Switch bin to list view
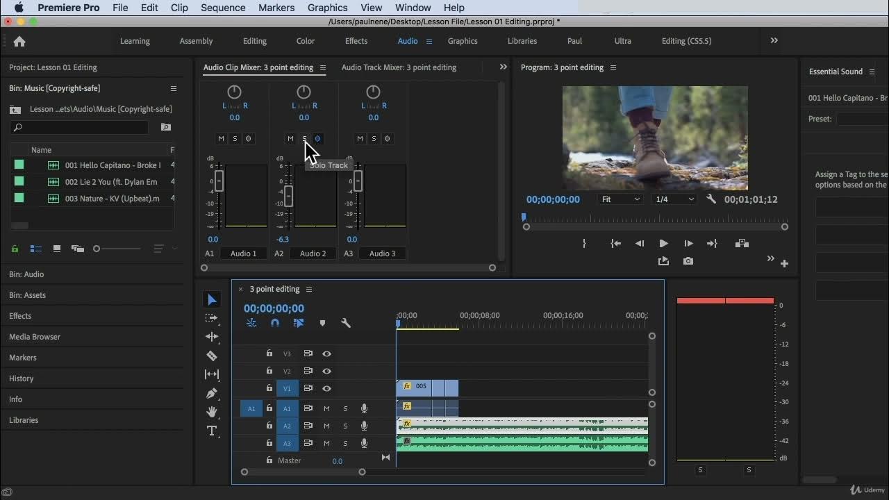Image resolution: width=889 pixels, height=500 pixels. point(35,249)
